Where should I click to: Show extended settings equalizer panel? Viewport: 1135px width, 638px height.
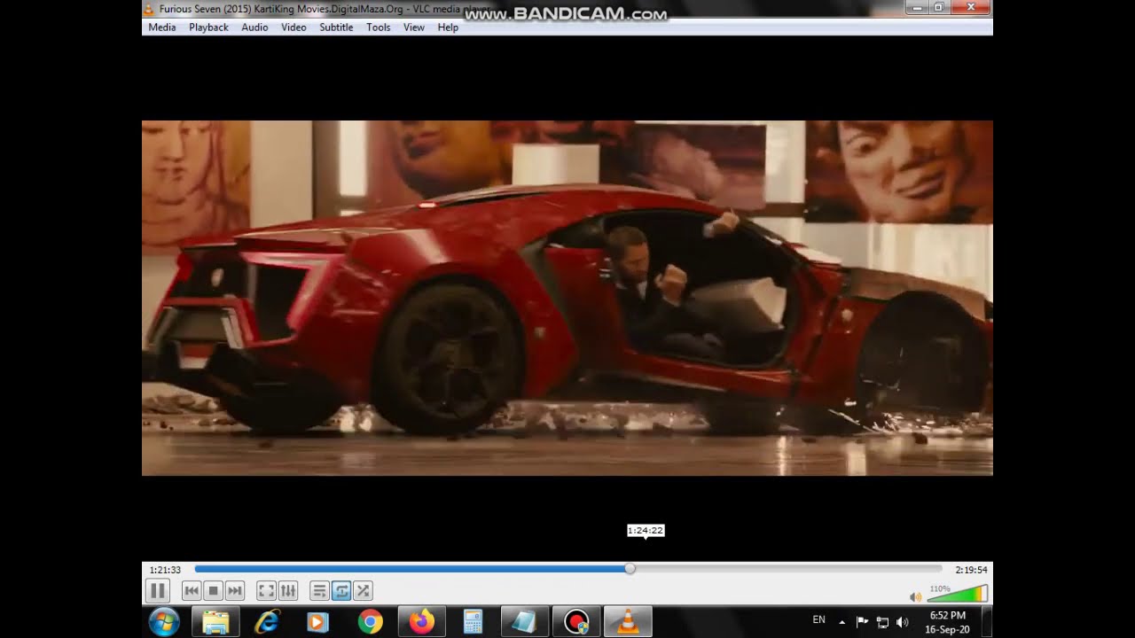point(288,590)
